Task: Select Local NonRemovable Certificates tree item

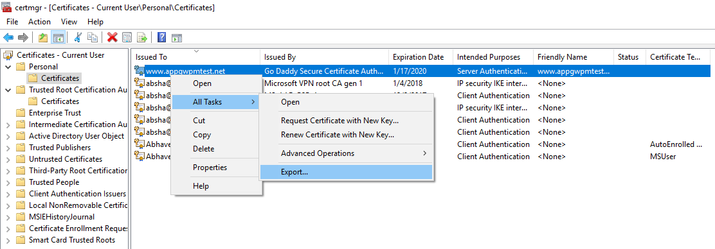Action: coord(78,205)
